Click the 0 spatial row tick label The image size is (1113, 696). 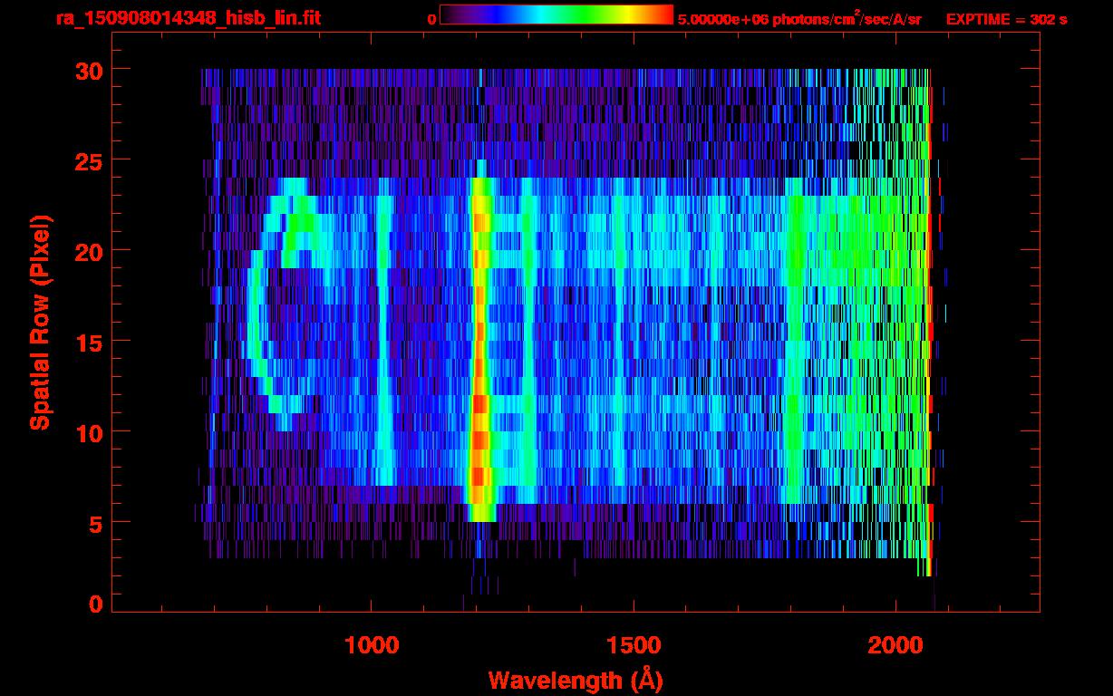click(96, 604)
